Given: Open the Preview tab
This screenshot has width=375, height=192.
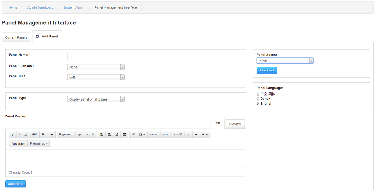Looking at the screenshot, I should [235, 124].
